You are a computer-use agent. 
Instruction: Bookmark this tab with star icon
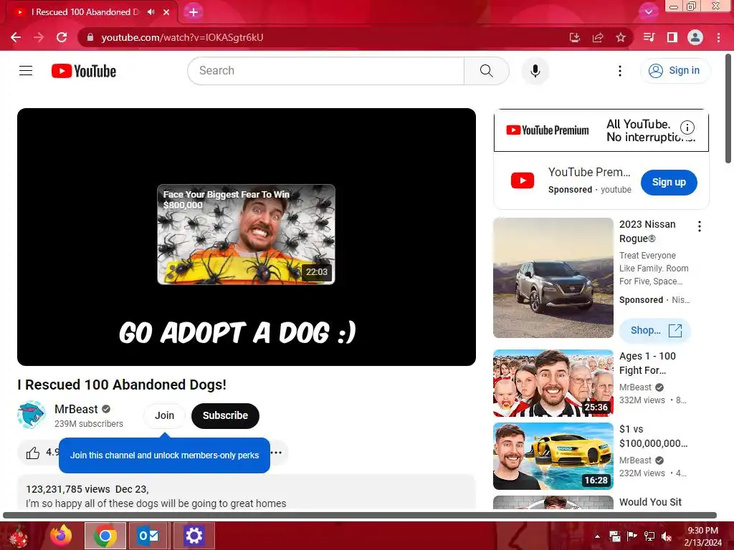[x=621, y=37]
